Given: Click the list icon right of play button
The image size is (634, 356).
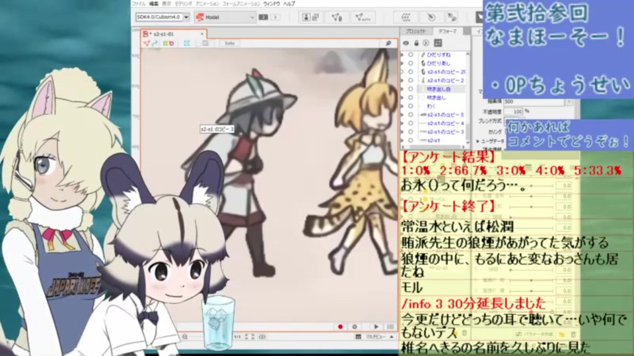Looking at the screenshot, I should 390,326.
